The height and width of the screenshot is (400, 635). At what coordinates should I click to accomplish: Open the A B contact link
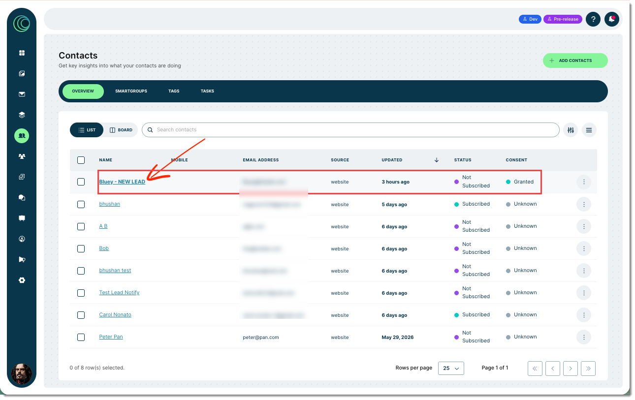click(x=103, y=226)
